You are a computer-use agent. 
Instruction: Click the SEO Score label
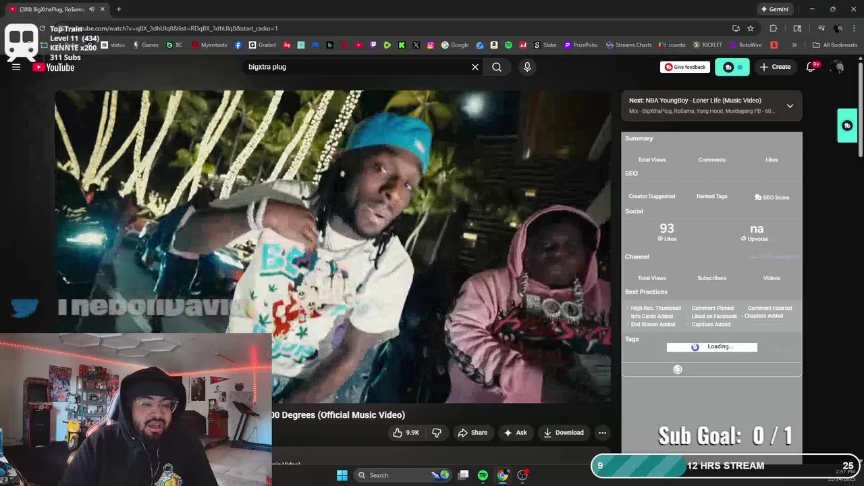click(772, 197)
